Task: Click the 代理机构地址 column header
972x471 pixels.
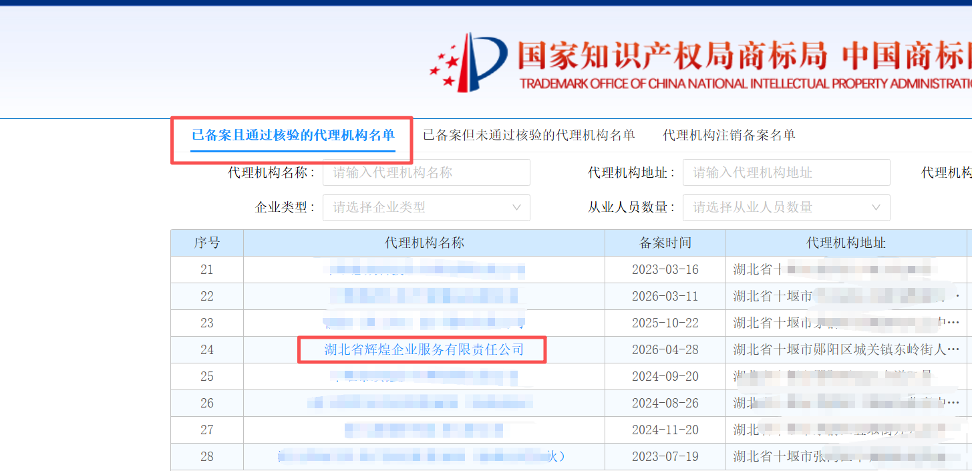Action: click(x=846, y=243)
